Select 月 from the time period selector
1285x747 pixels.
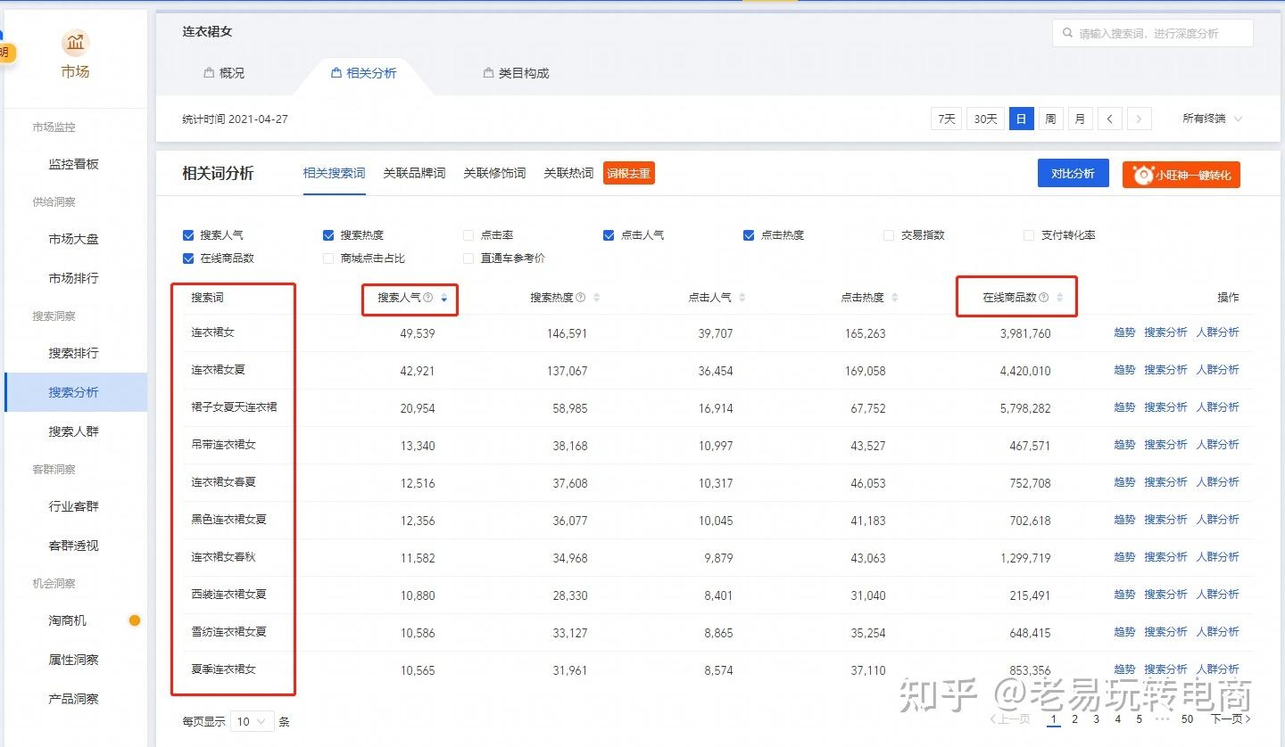1080,118
